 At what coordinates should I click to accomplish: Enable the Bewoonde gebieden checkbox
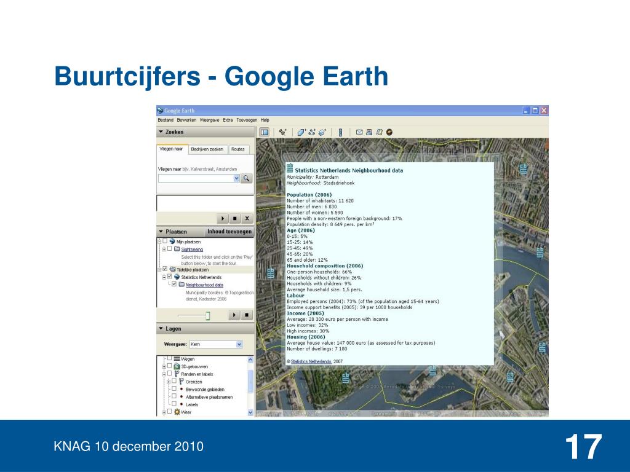pos(174,388)
